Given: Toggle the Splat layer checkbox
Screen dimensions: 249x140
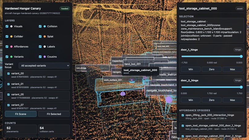Looking at the screenshot, I should 40,36.
